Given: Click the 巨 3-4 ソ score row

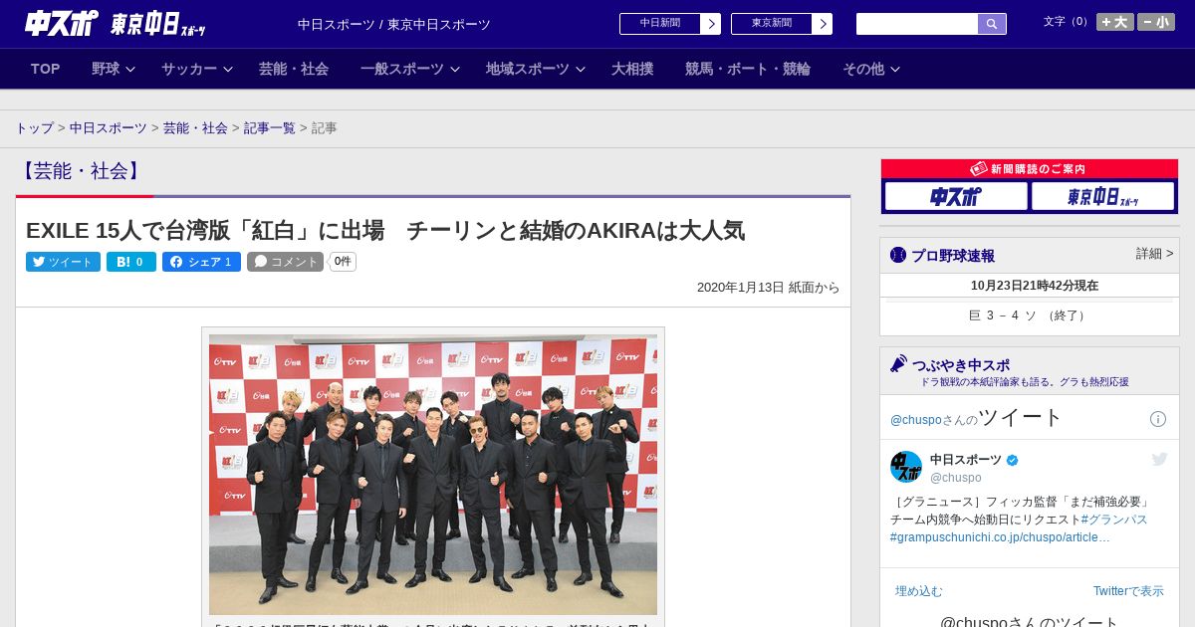Looking at the screenshot, I should pos(1029,315).
